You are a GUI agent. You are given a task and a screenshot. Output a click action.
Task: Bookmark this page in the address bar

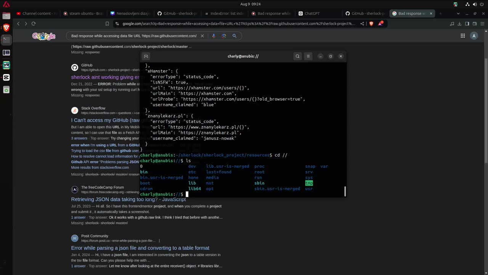click(x=107, y=24)
